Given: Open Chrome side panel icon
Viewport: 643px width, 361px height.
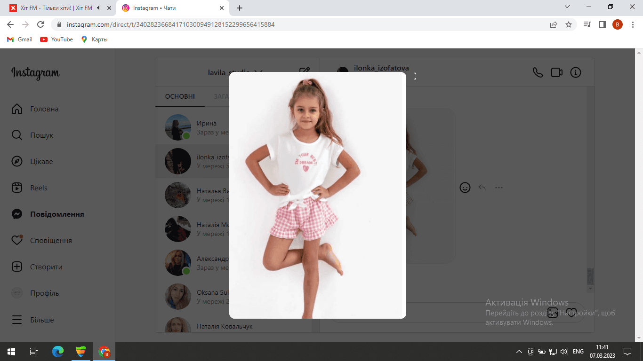Looking at the screenshot, I should (602, 24).
